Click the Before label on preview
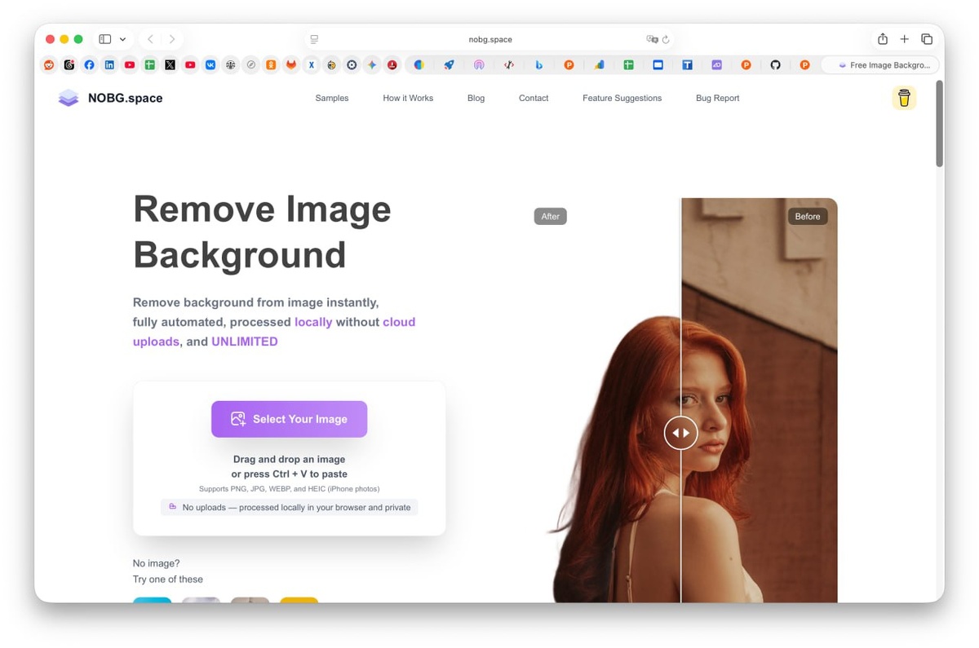 pyautogui.click(x=808, y=216)
